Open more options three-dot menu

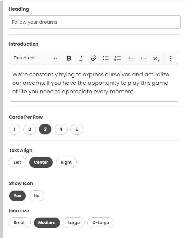point(171,58)
